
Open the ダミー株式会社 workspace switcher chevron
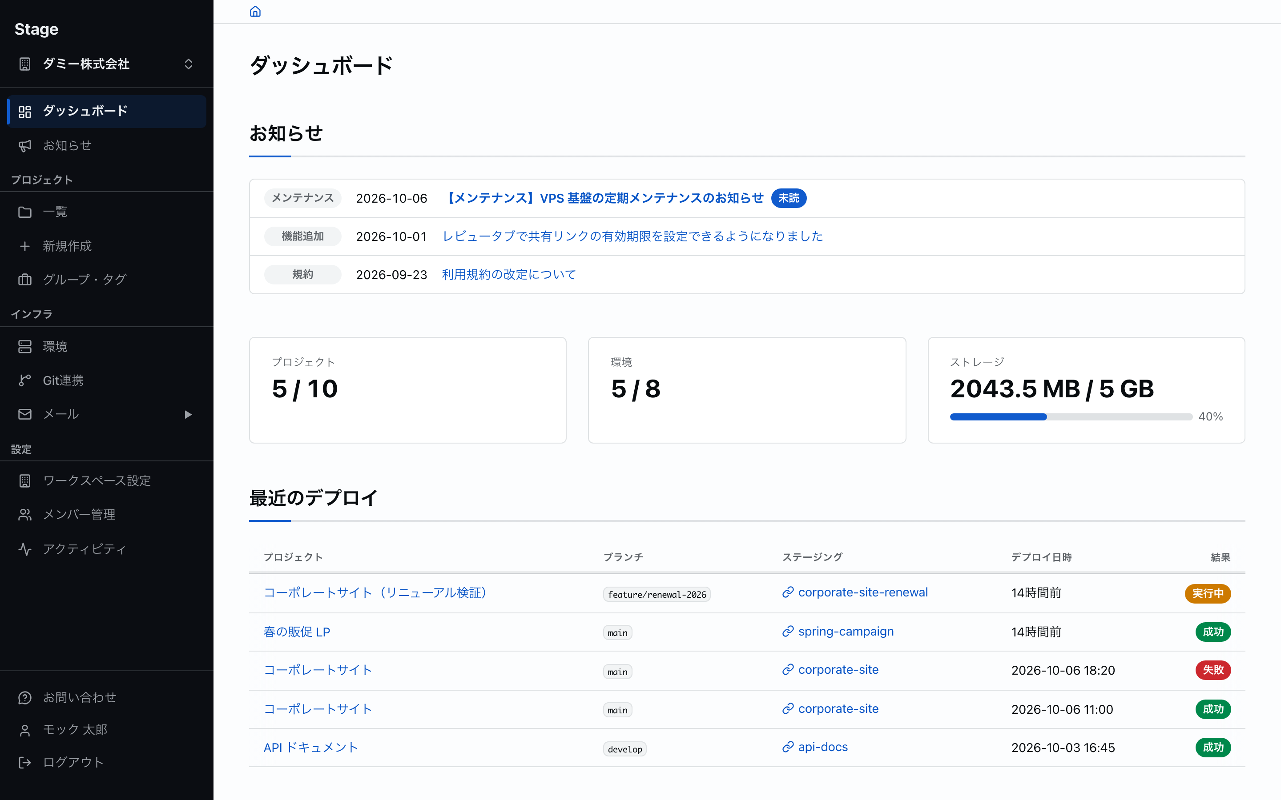click(x=189, y=64)
